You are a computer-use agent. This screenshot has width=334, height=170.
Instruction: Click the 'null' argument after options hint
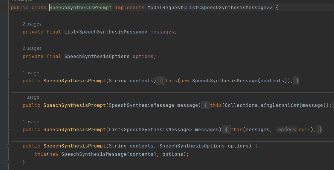[305, 130]
